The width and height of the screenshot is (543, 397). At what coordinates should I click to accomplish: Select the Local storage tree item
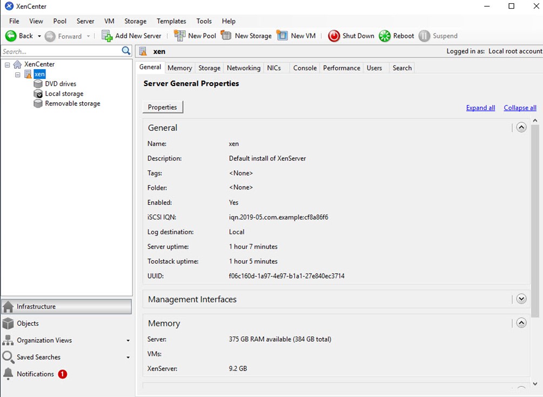pos(64,94)
